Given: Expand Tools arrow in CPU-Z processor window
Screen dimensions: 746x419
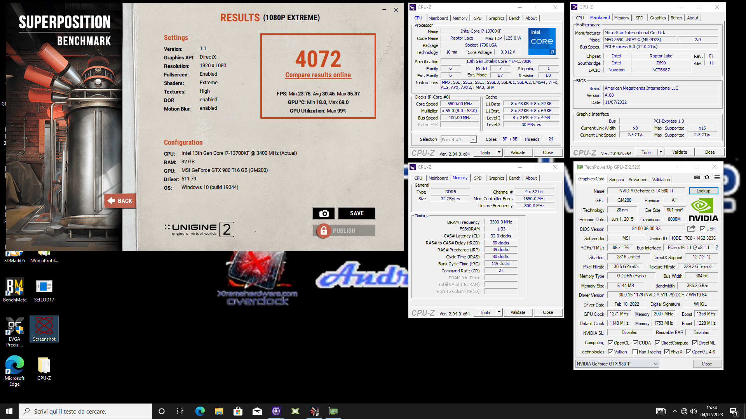Looking at the screenshot, I should [x=499, y=153].
